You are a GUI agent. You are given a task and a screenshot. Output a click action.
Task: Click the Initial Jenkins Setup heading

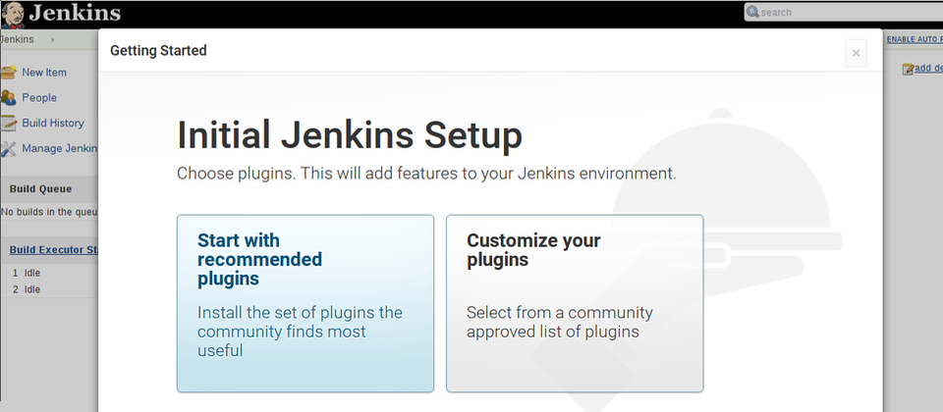(x=350, y=135)
